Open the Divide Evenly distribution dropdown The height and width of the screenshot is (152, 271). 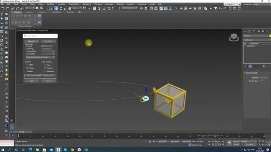(x=40, y=57)
